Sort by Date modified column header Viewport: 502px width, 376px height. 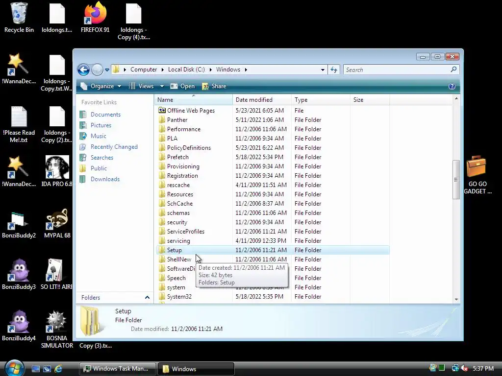pos(262,100)
